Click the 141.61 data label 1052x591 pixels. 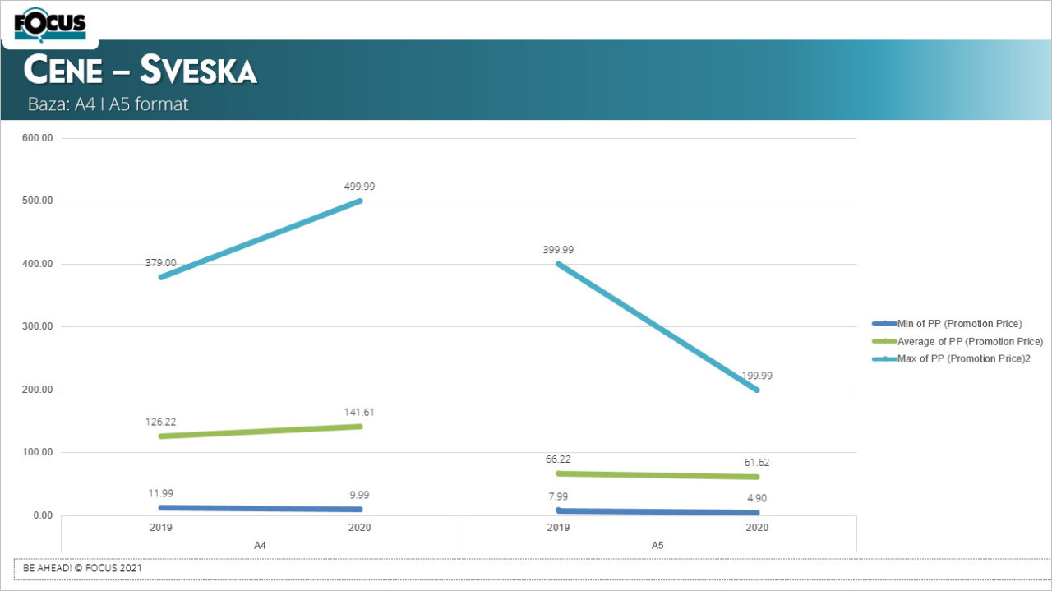point(359,412)
